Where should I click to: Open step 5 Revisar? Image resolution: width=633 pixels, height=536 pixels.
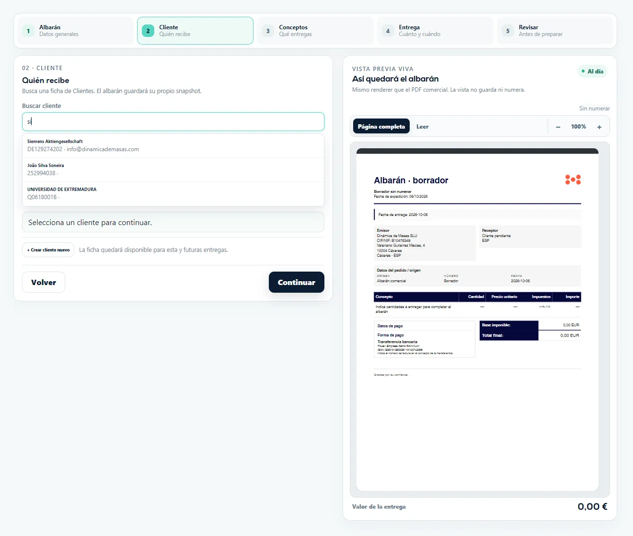(555, 31)
